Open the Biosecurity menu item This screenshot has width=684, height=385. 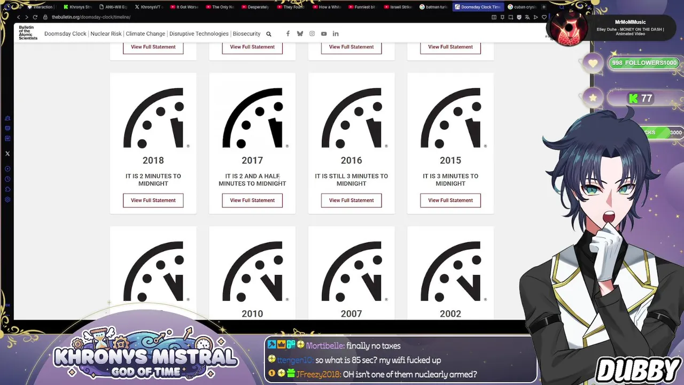246,34
